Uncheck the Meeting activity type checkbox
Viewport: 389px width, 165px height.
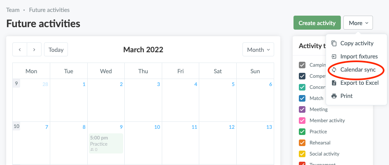pos(302,109)
